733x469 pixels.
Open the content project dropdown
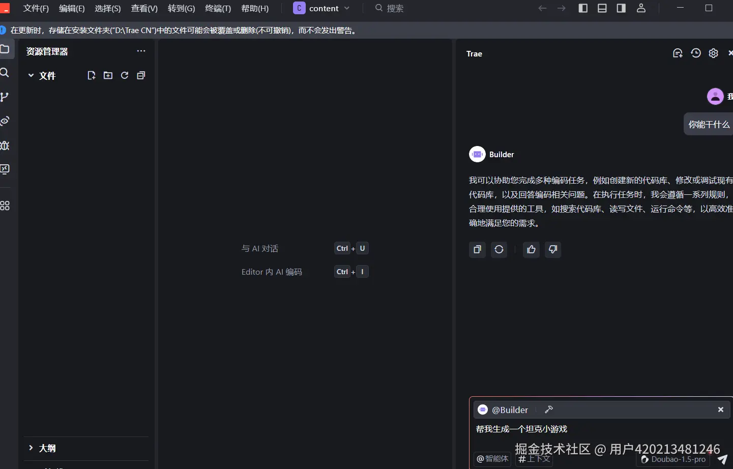coord(322,8)
